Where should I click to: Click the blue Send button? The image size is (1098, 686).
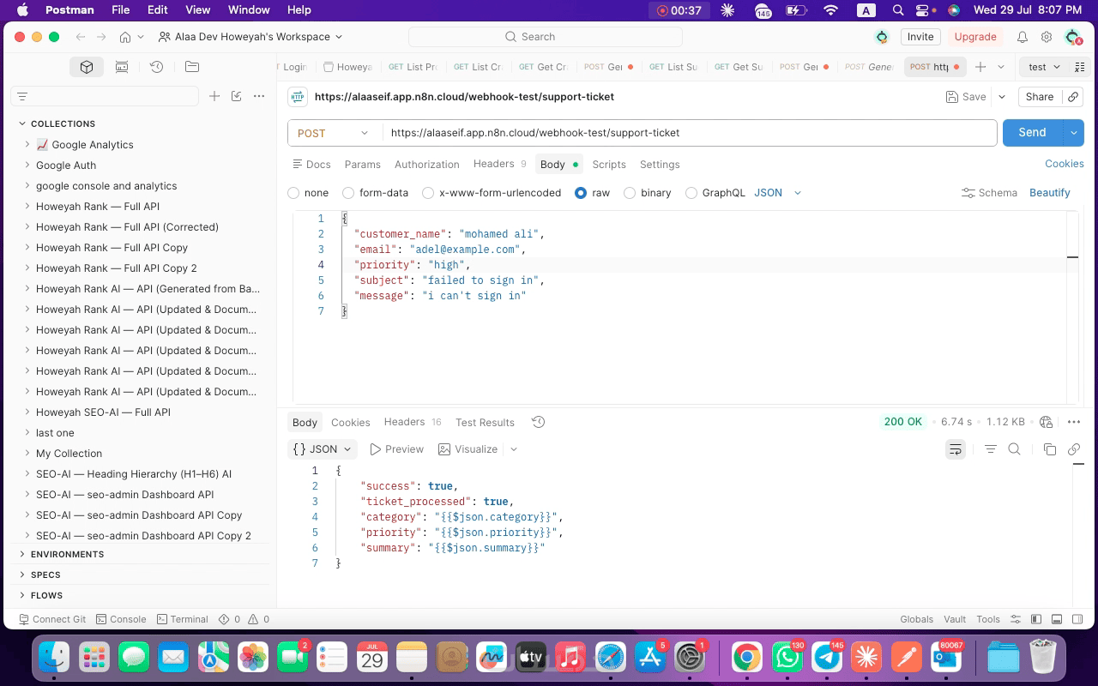(x=1032, y=133)
